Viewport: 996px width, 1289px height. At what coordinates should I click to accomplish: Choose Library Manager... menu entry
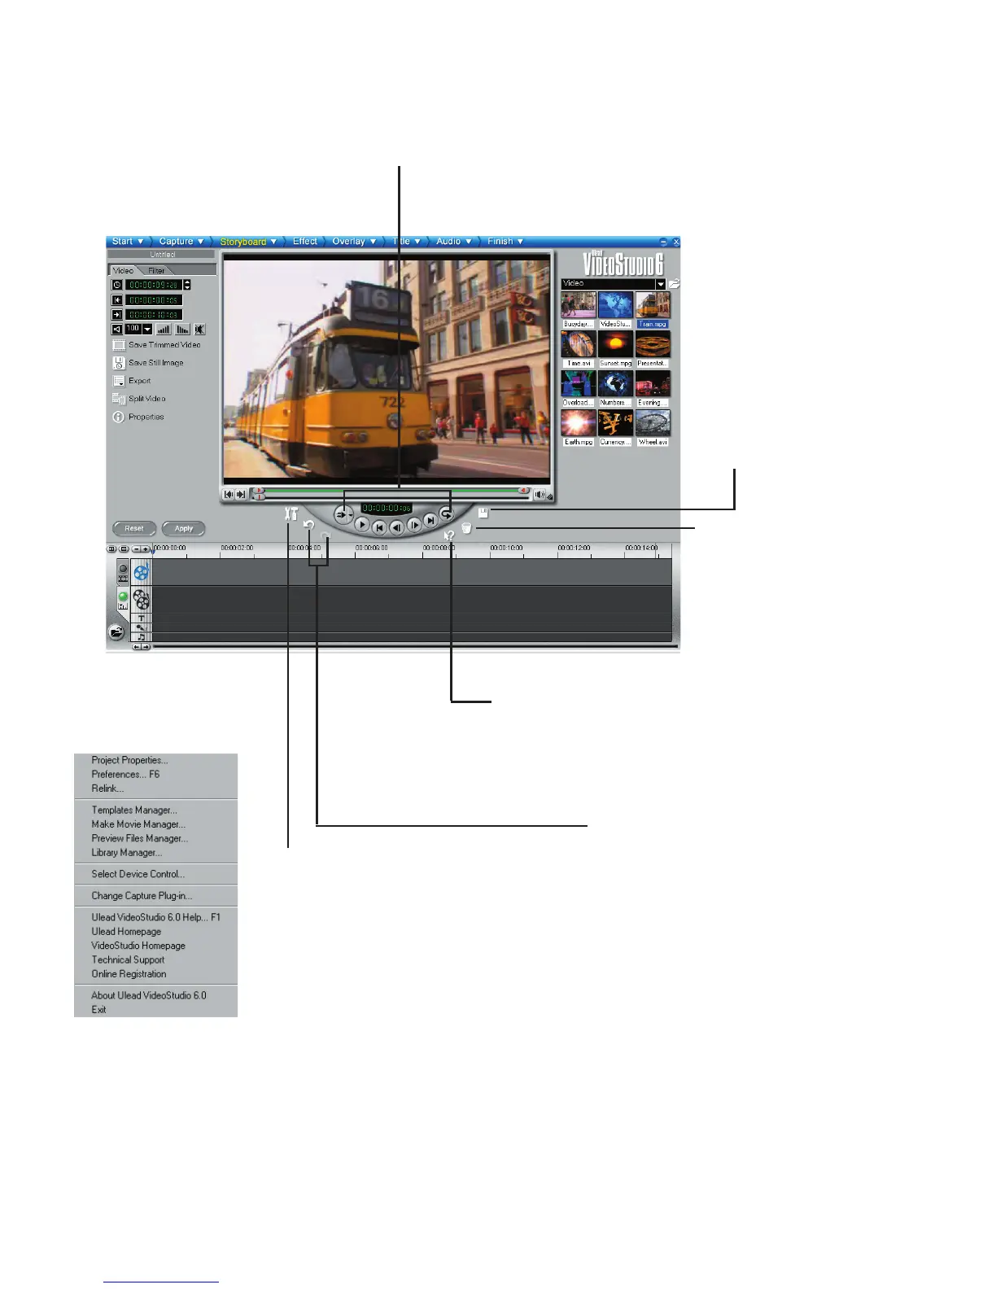[x=127, y=853]
